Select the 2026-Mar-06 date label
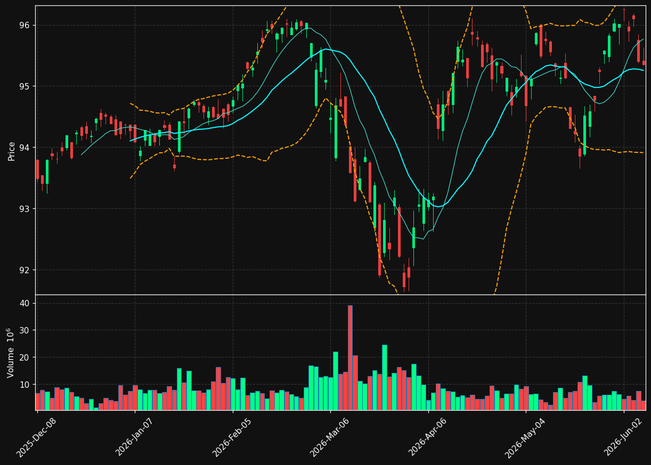 (x=330, y=437)
